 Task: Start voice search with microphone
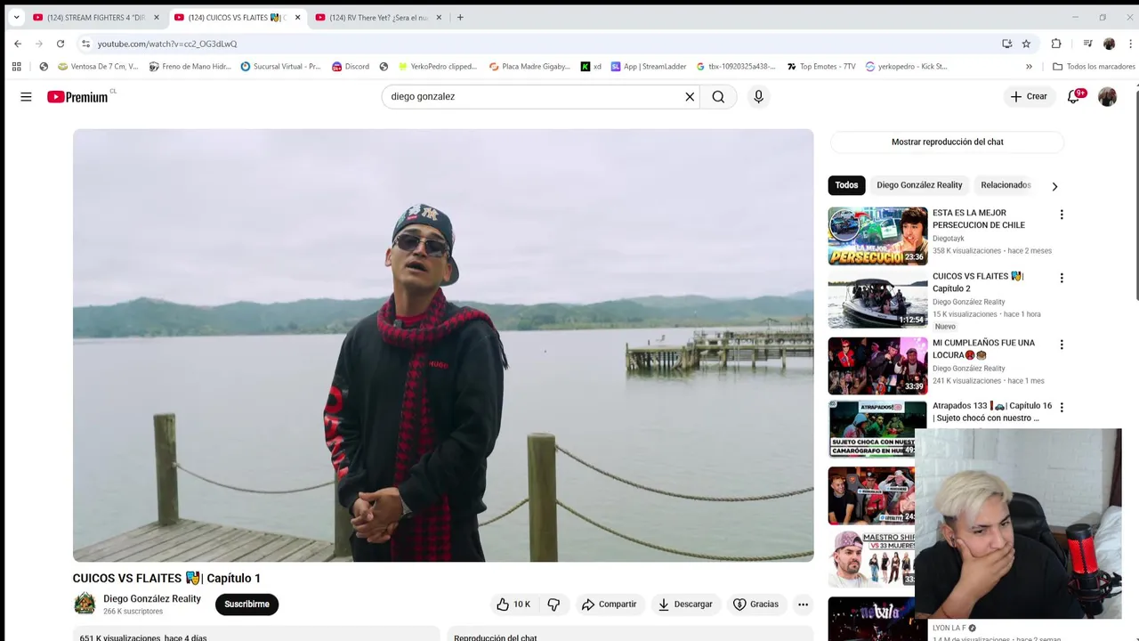tap(758, 96)
